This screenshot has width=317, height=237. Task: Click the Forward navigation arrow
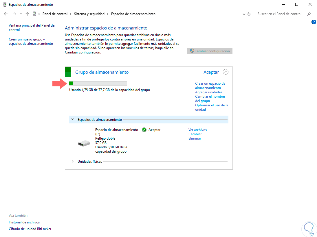click(x=14, y=14)
